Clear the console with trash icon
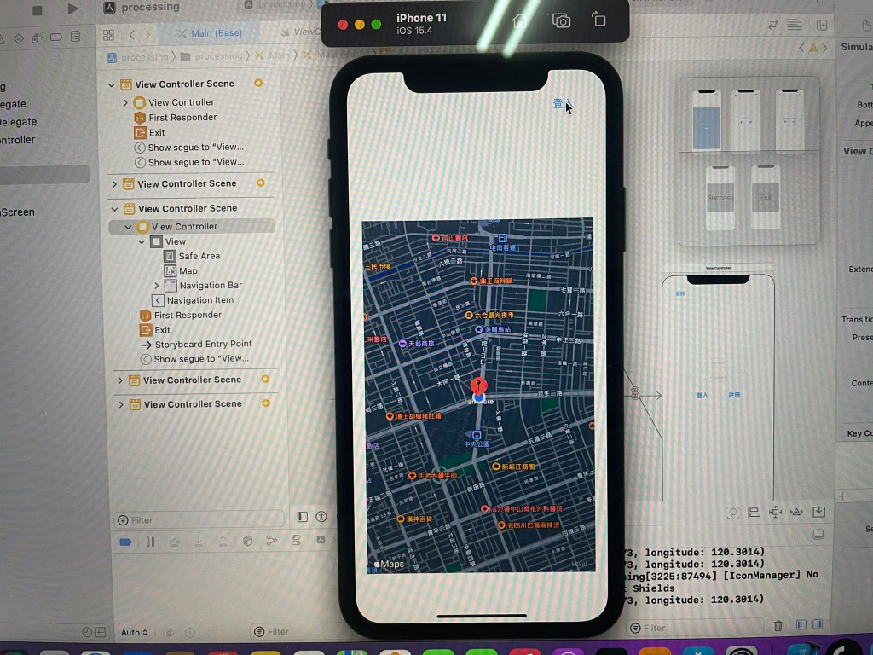 click(778, 626)
